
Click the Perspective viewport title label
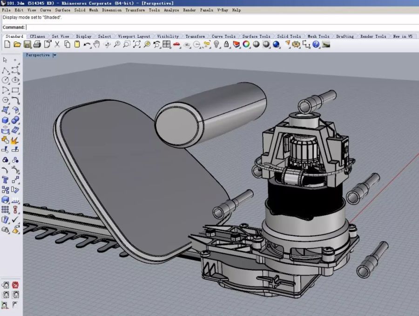[x=38, y=55]
